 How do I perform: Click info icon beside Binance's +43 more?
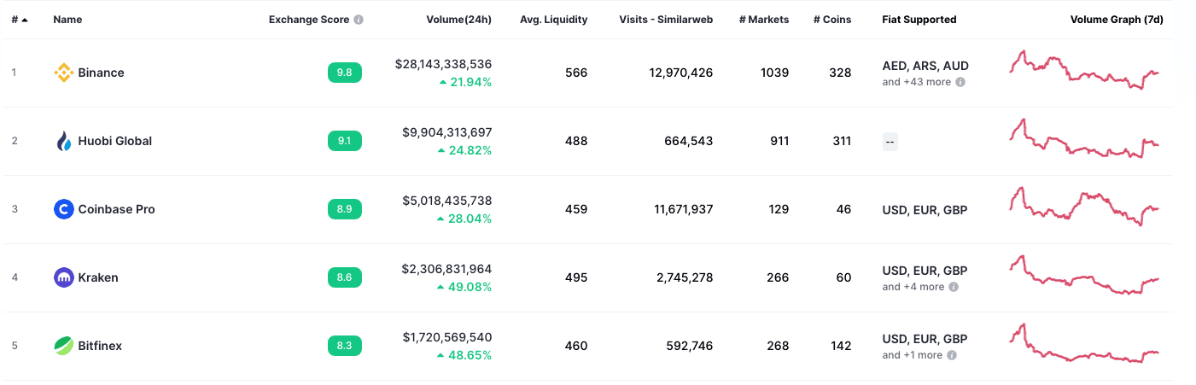[x=960, y=82]
